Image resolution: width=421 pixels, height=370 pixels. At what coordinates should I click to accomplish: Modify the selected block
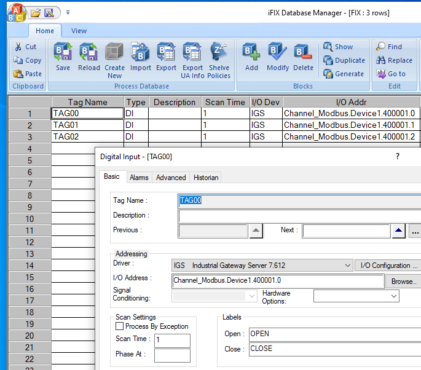[x=278, y=57]
